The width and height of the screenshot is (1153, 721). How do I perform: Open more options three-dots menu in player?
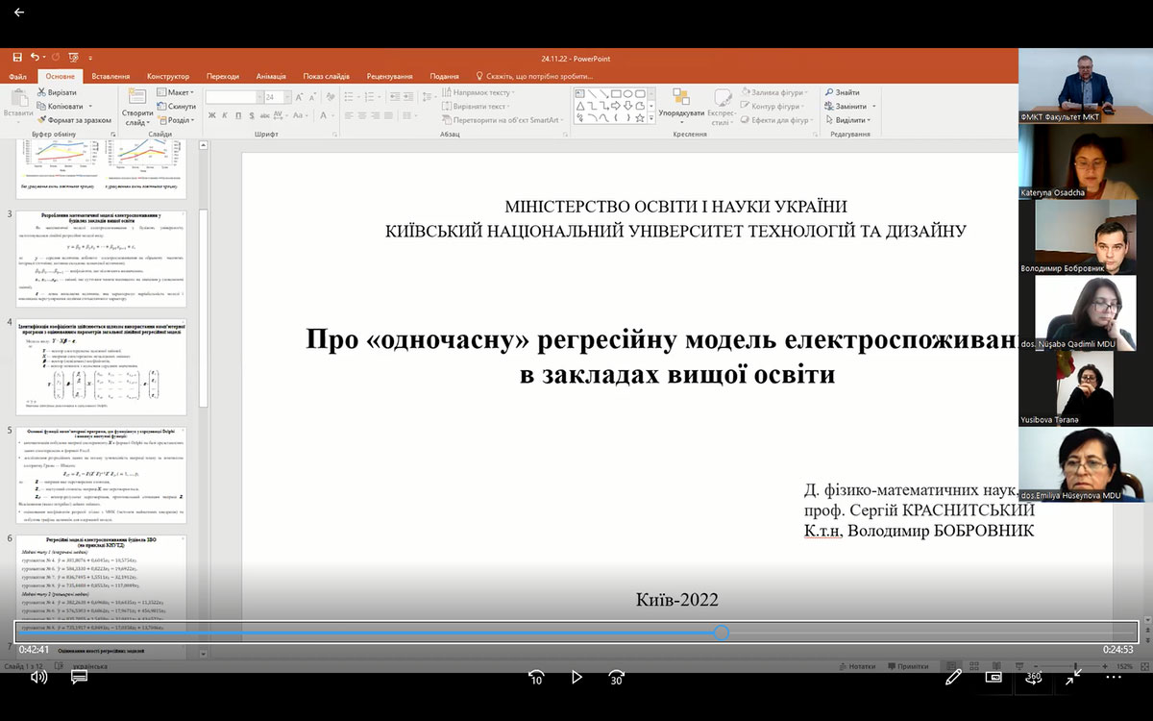(x=1114, y=677)
